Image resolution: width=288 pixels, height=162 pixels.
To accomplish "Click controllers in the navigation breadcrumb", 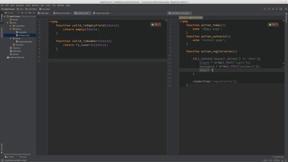I will pos(31,9).
